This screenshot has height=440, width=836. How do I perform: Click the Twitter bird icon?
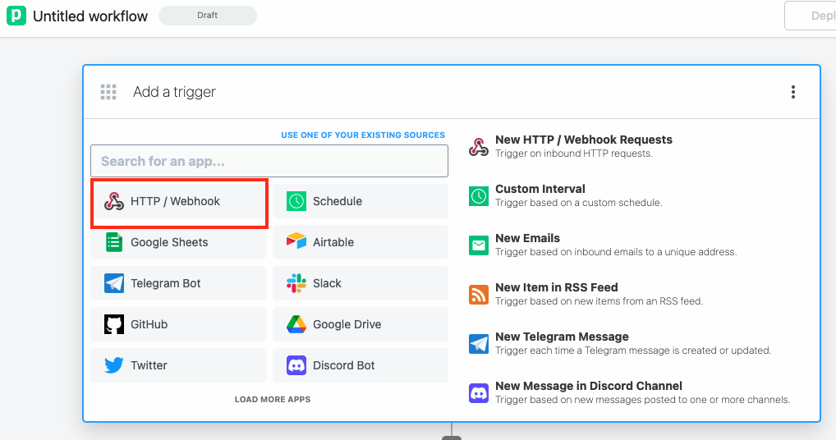(x=114, y=365)
